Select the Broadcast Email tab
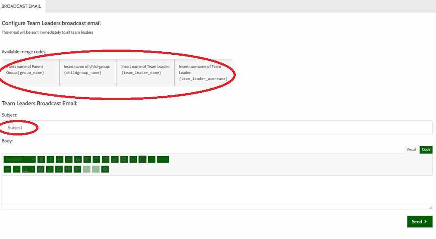436x239 pixels. click(21, 6)
